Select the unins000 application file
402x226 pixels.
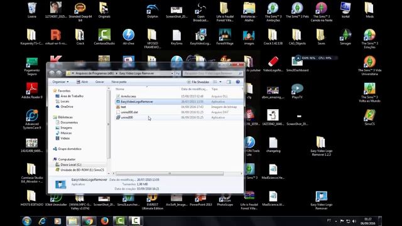pos(179,117)
